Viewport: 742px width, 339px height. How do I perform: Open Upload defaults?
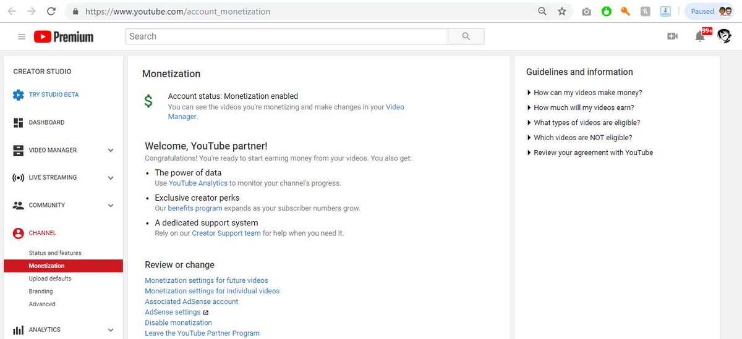pyautogui.click(x=50, y=278)
